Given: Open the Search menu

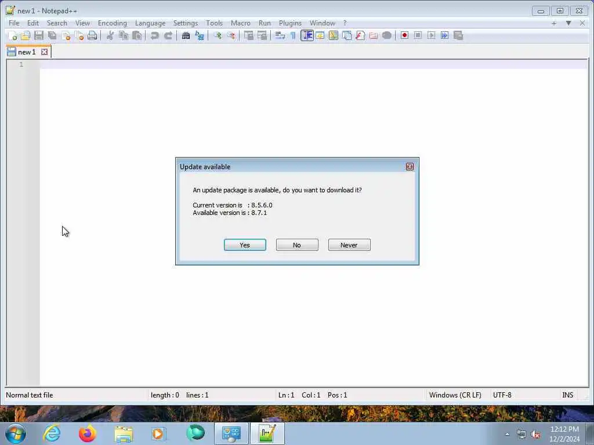Looking at the screenshot, I should pyautogui.click(x=57, y=23).
